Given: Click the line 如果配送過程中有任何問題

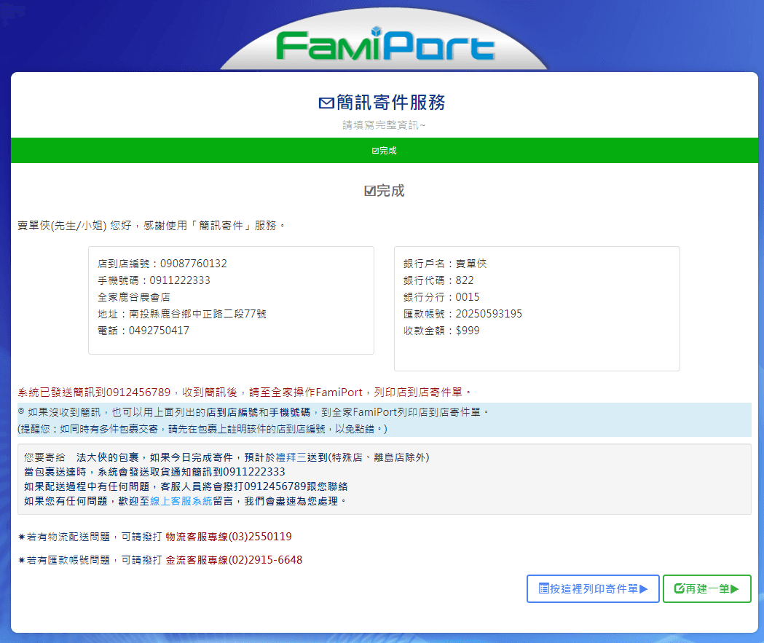Looking at the screenshot, I should pyautogui.click(x=186, y=486).
